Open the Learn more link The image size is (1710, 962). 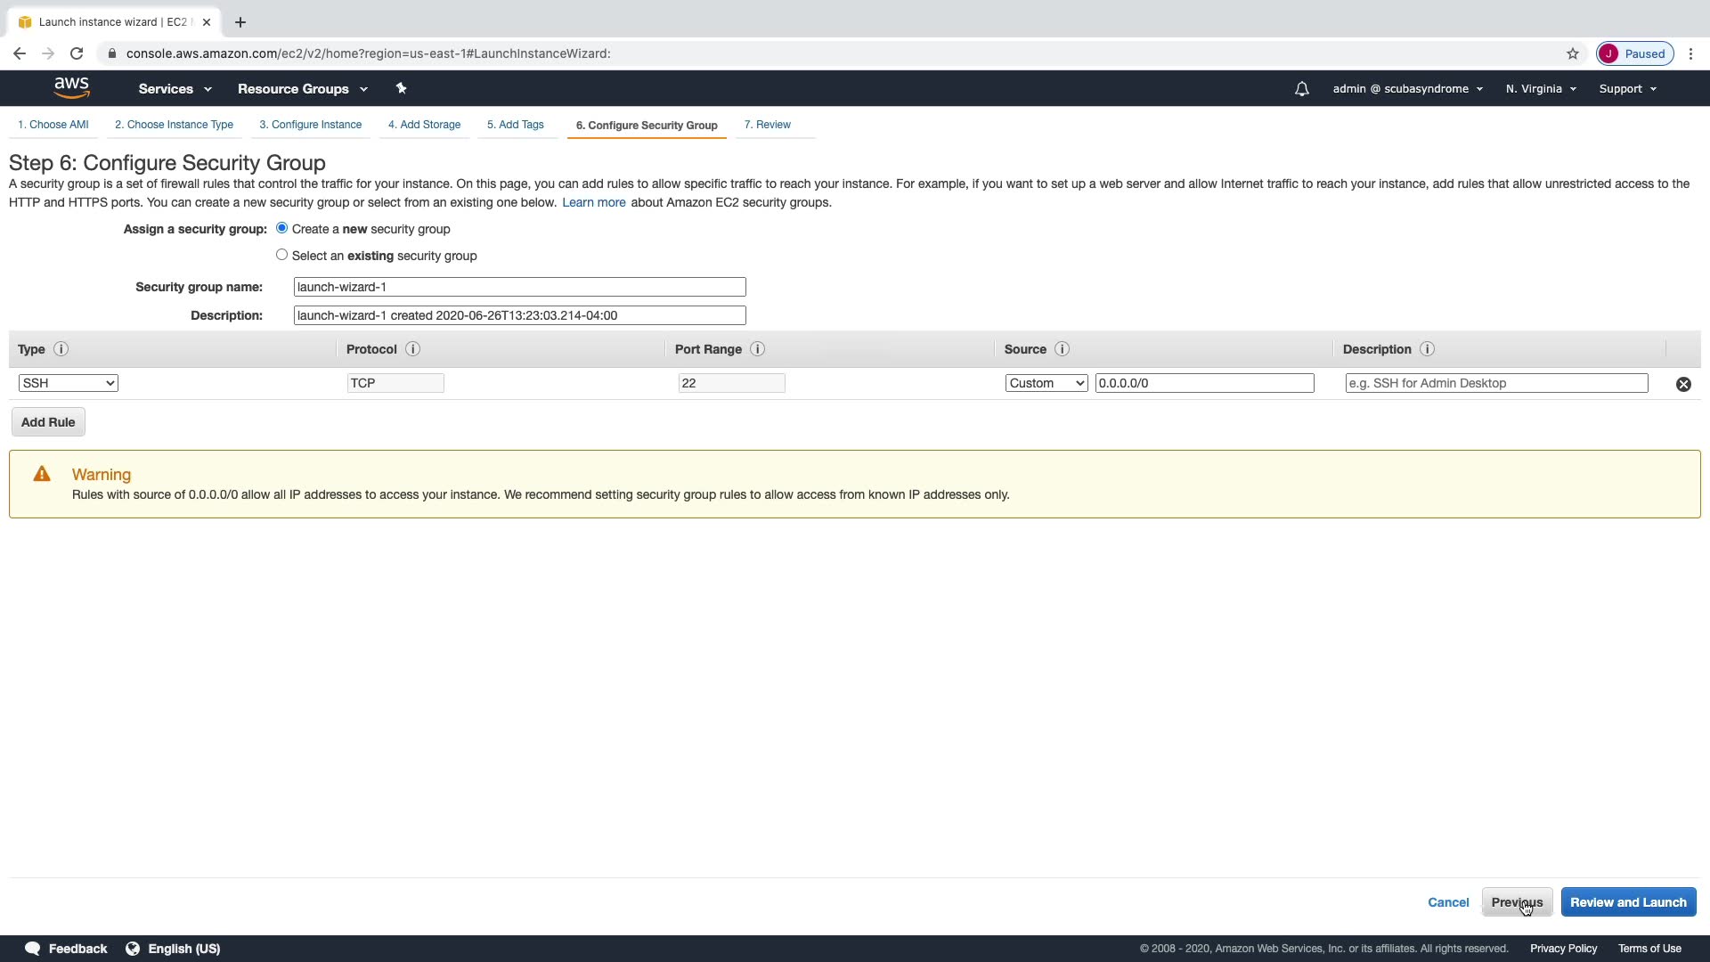point(593,202)
